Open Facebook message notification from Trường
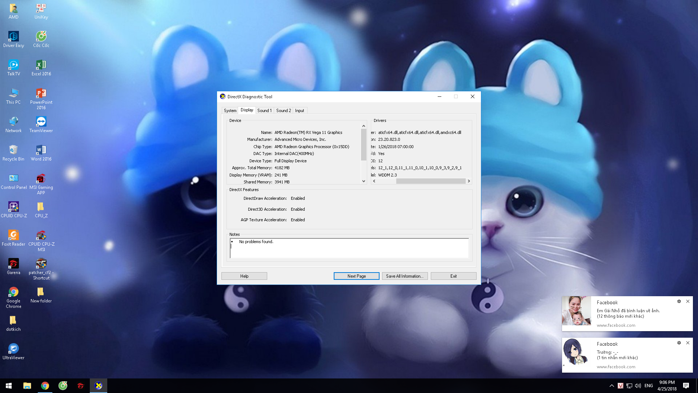The width and height of the screenshot is (698, 393). coord(627,355)
